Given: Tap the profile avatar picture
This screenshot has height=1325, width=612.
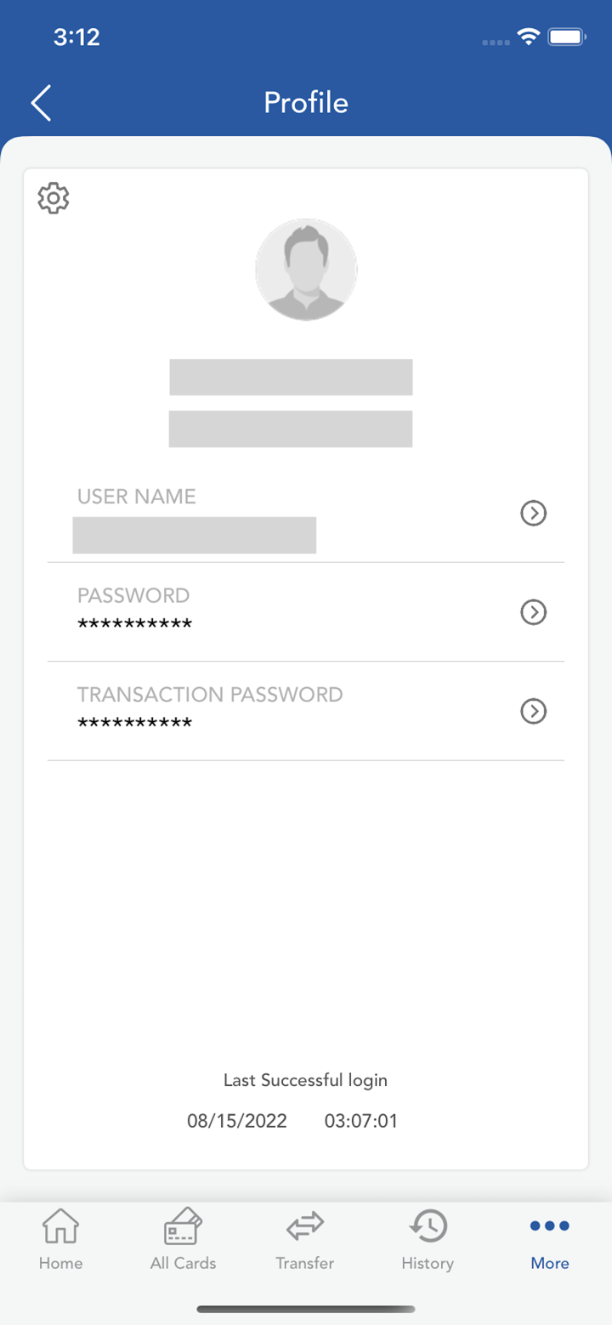Looking at the screenshot, I should click(x=306, y=269).
